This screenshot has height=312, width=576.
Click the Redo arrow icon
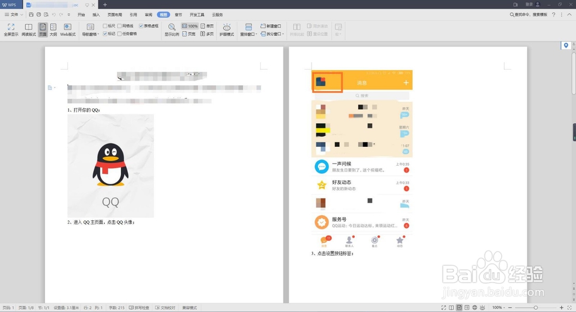click(x=61, y=15)
